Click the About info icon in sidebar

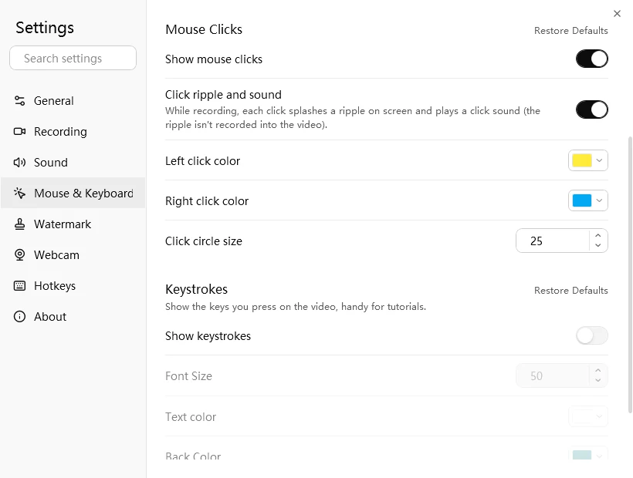[19, 316]
